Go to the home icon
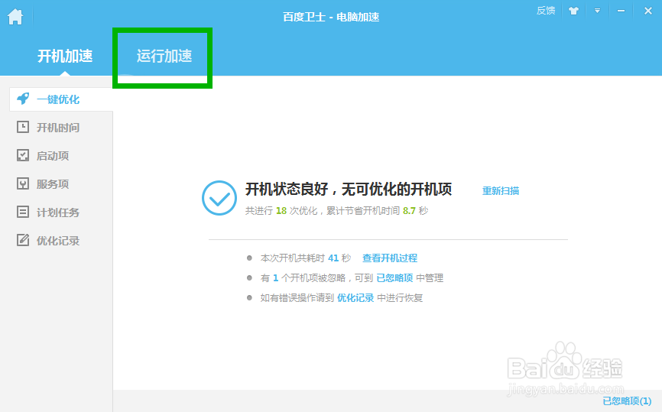Viewport: 662px width, 412px height. (15, 17)
